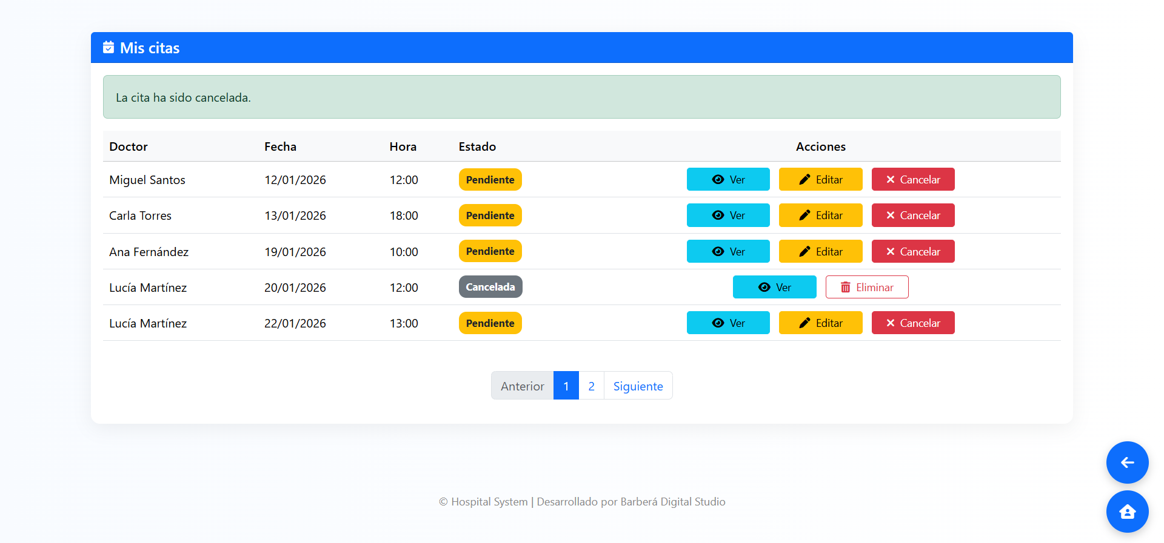
Task: Cancel the 22/01/2026 Lucía Martínez appointment
Action: pos(913,323)
